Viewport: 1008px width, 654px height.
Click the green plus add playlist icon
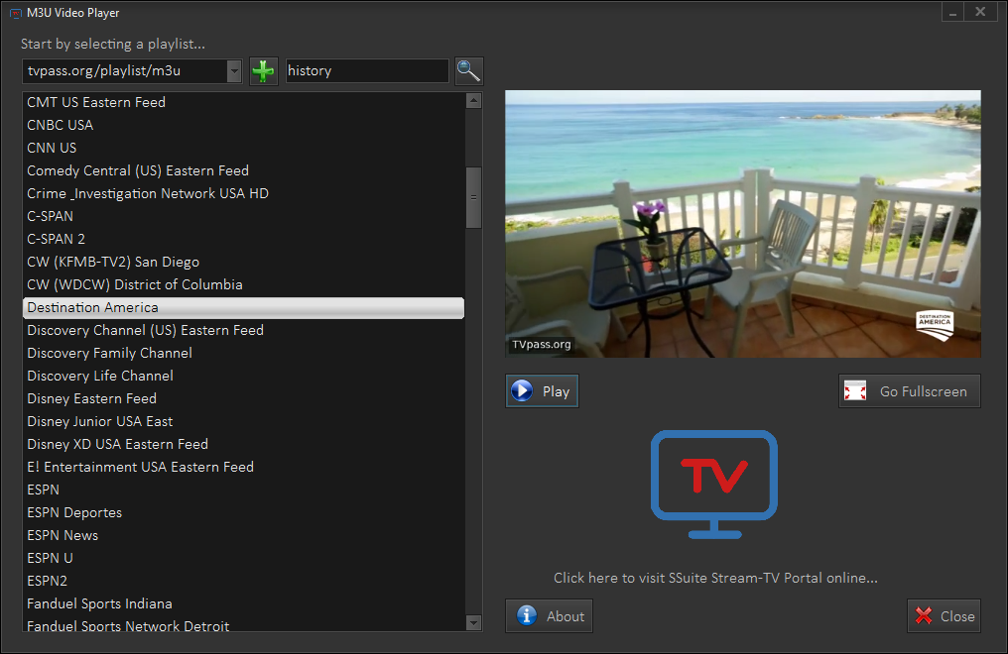263,71
